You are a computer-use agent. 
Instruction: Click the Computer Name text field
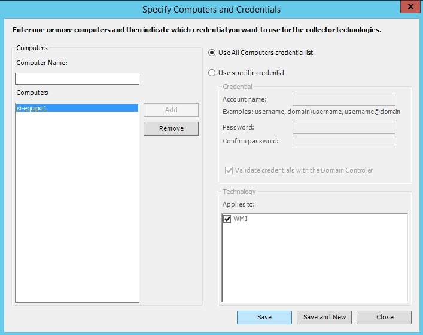coord(77,79)
